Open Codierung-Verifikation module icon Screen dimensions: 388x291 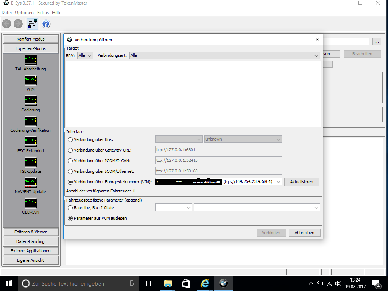coord(31,121)
